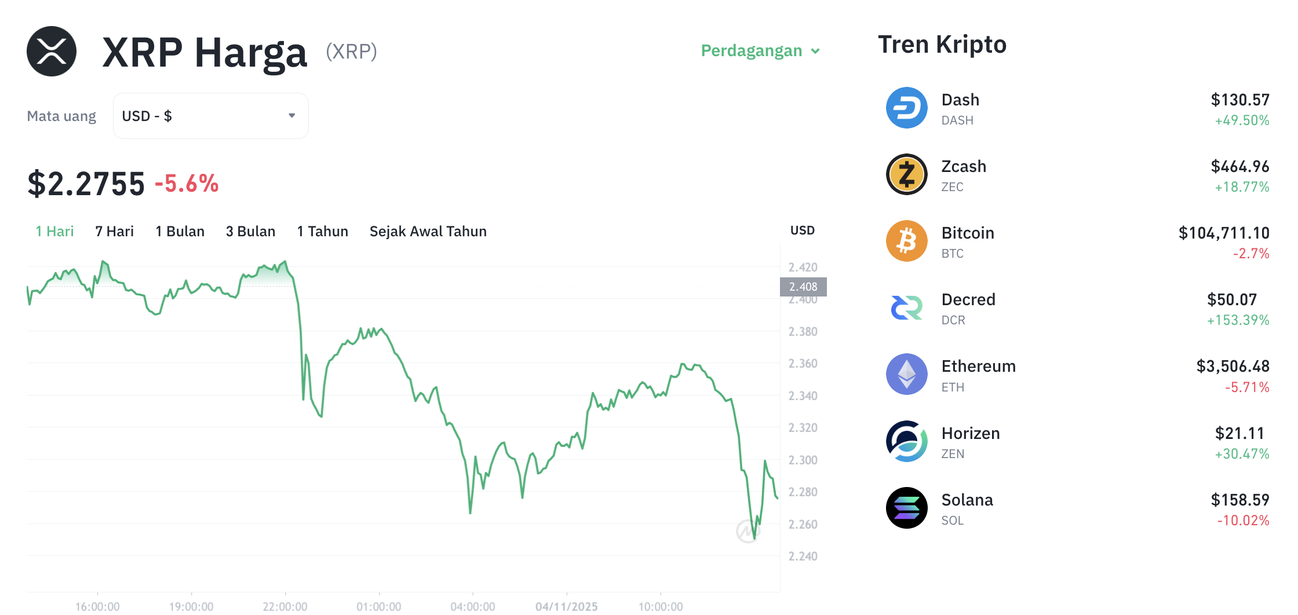This screenshot has height=615, width=1298.
Task: Click the 2.408 price marker on axis
Action: (803, 287)
